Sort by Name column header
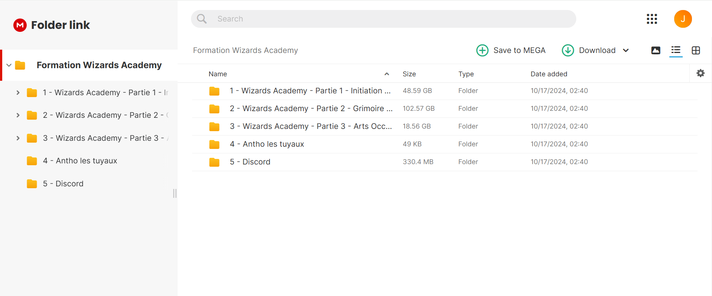 click(x=218, y=74)
